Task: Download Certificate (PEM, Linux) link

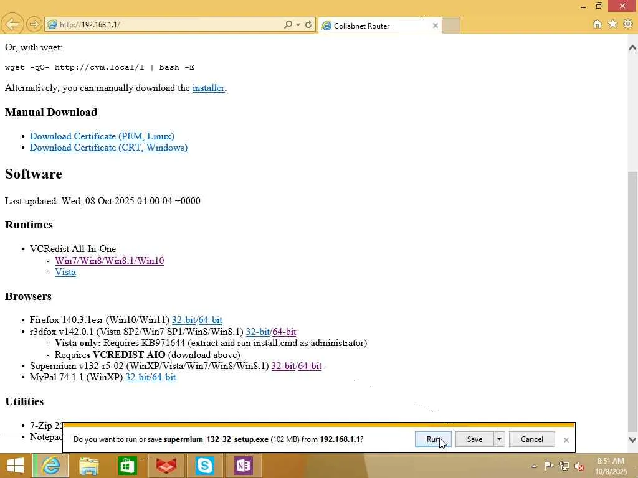Action: pos(102,136)
